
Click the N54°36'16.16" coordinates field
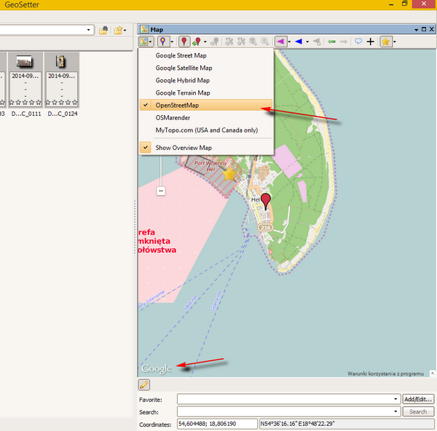[x=347, y=424]
